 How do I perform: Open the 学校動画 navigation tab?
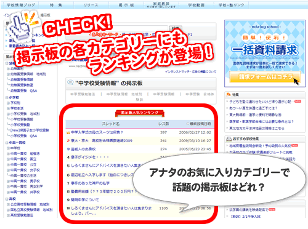[x=196, y=5]
